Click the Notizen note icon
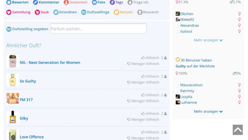248x140 pixels. [x=116, y=12]
